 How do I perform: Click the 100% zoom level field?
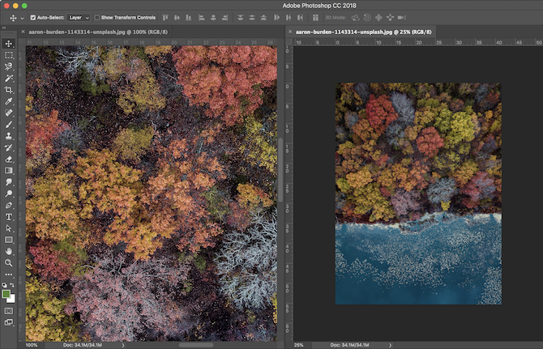pos(32,344)
